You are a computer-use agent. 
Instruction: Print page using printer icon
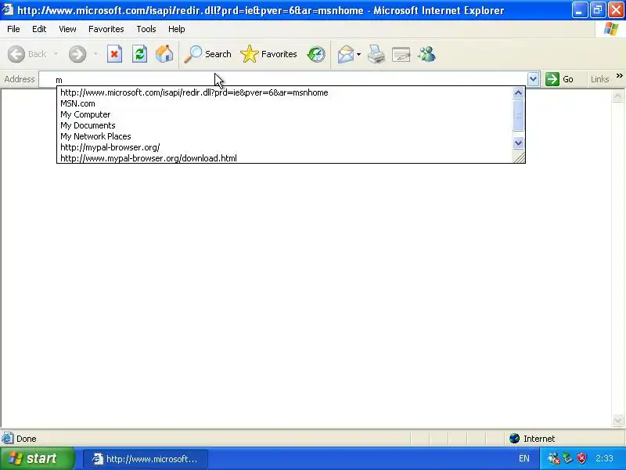376,54
